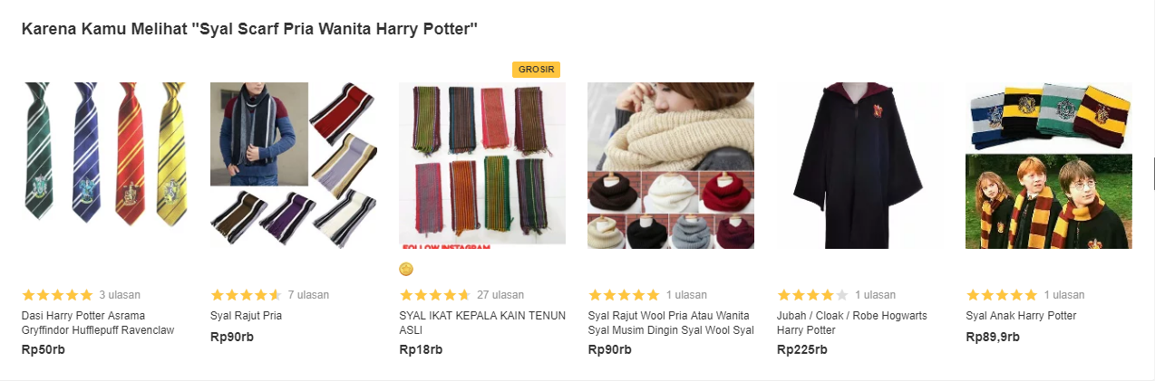This screenshot has height=381, width=1155.
Task: Open the Syal Rajut Pria product image
Action: point(293,165)
